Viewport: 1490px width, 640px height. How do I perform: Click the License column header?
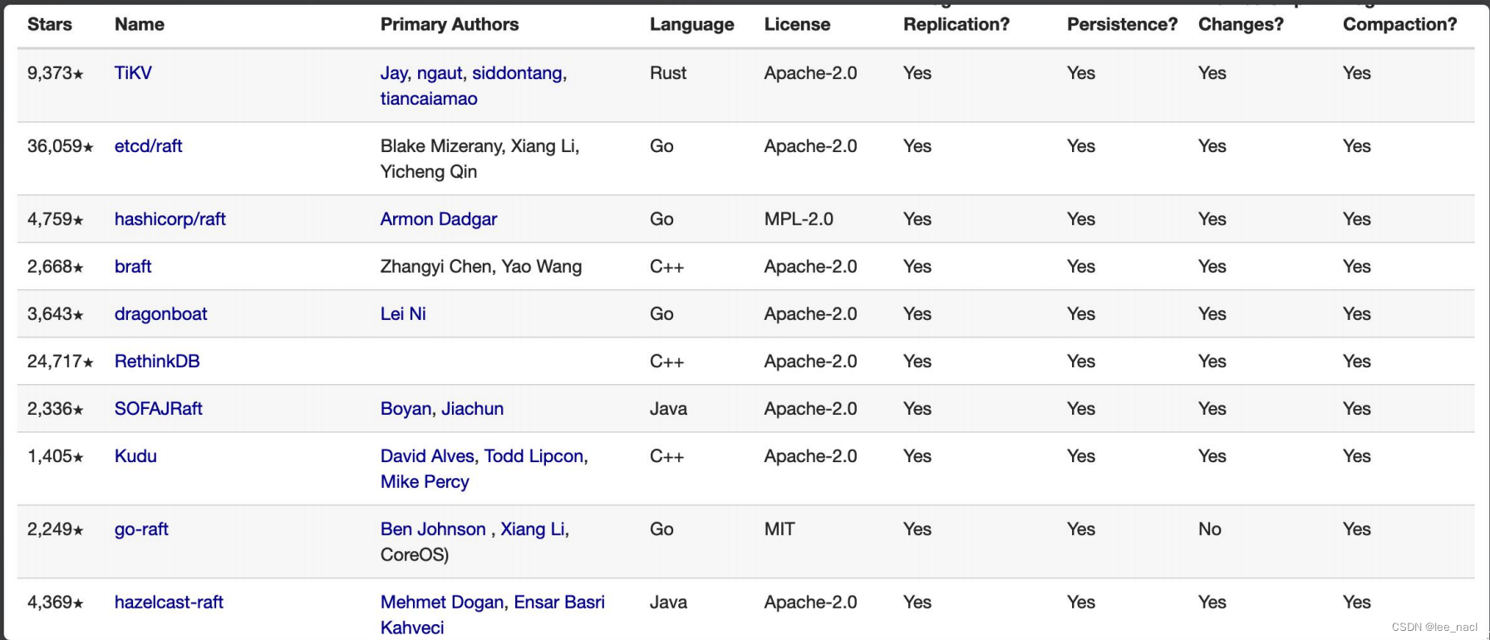(x=797, y=25)
